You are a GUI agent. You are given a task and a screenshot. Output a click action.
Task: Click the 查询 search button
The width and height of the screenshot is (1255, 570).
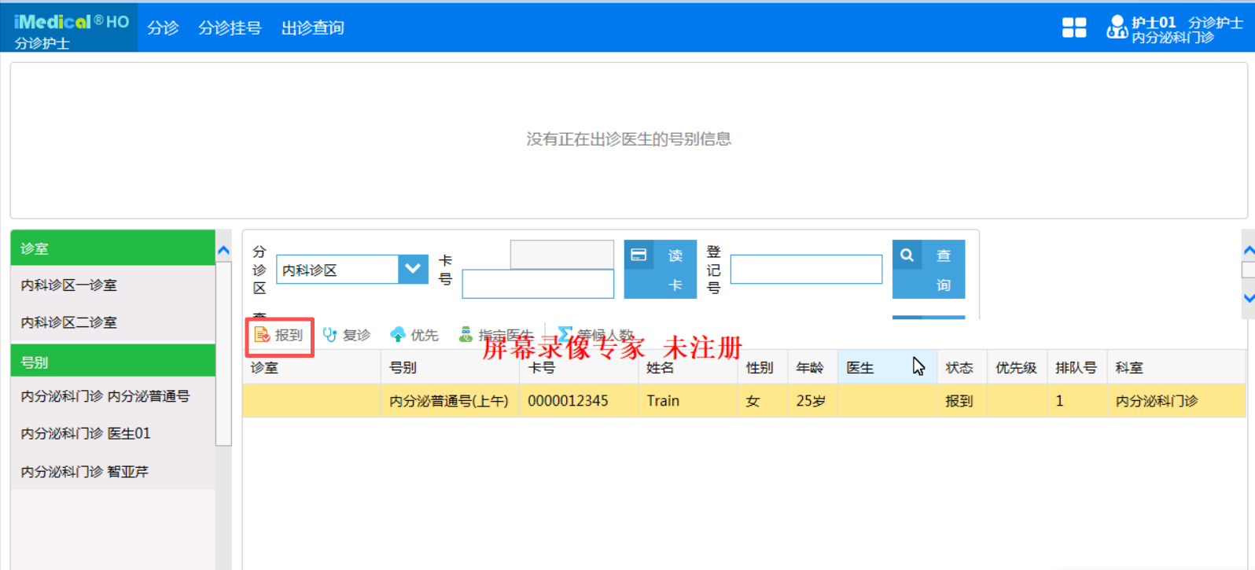pyautogui.click(x=929, y=270)
